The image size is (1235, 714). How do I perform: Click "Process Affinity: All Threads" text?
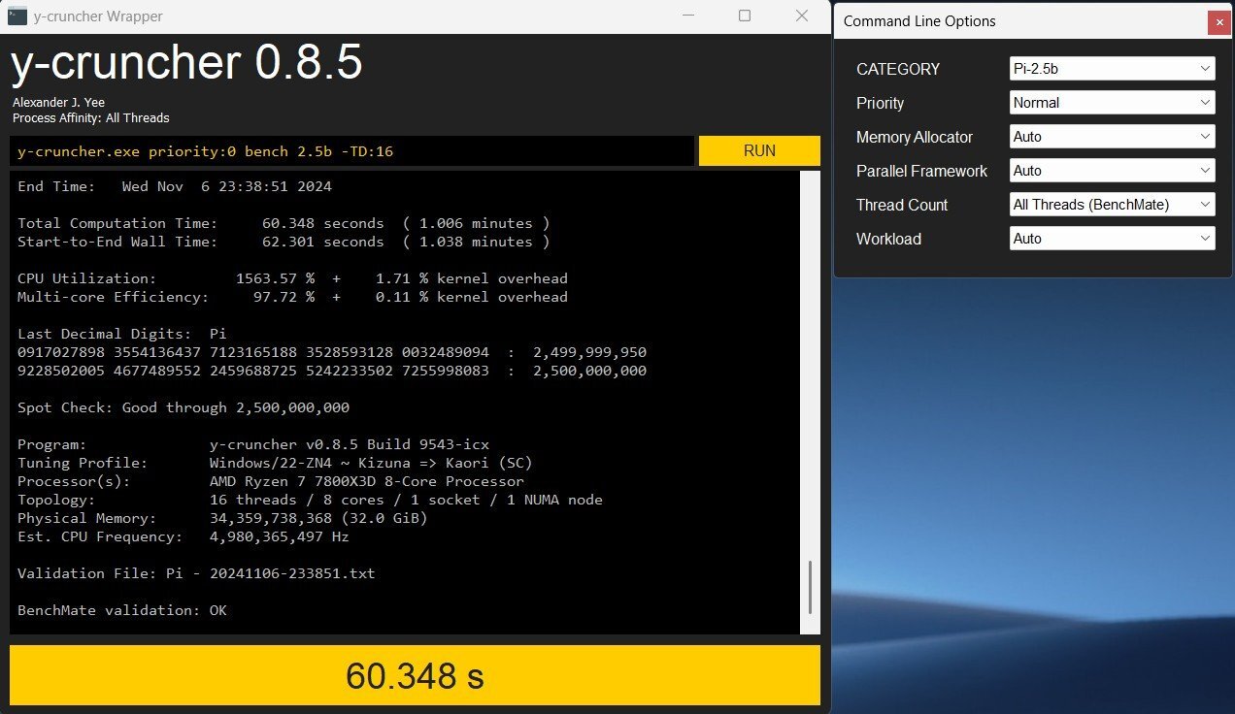click(91, 118)
